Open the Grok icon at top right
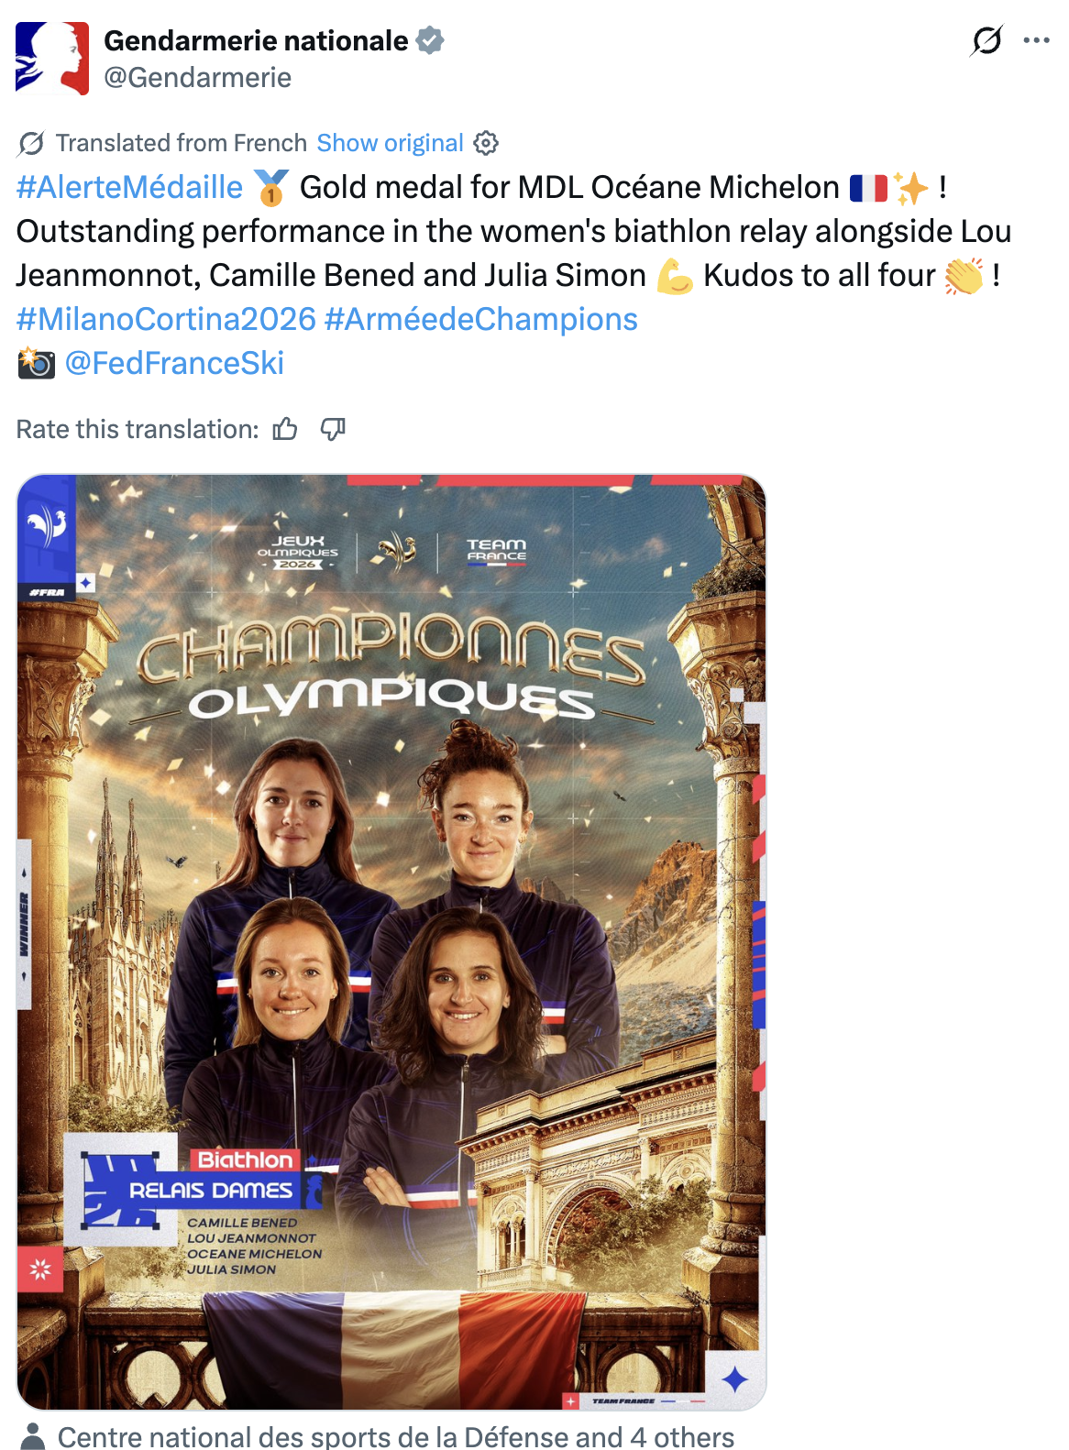This screenshot has width=1069, height=1450. point(986,40)
